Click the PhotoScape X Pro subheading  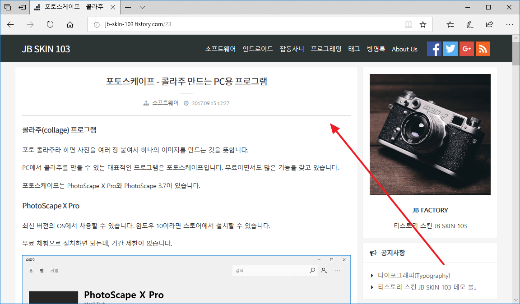pyautogui.click(x=51, y=206)
